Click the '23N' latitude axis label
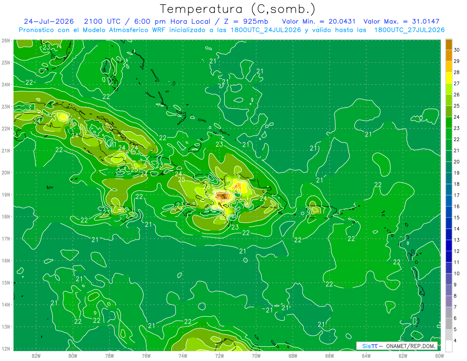The height and width of the screenshot is (361, 467). [6, 107]
